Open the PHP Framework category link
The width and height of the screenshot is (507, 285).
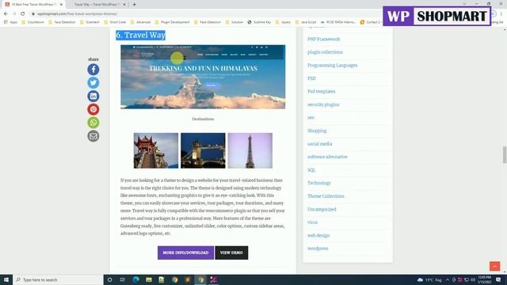(324, 39)
